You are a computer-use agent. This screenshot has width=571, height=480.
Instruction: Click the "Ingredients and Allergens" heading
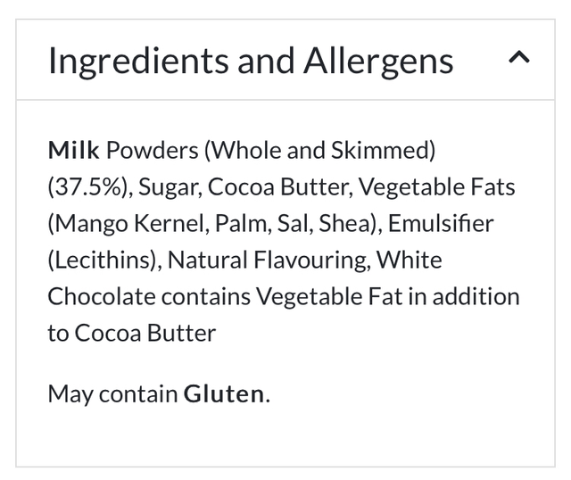(x=251, y=61)
